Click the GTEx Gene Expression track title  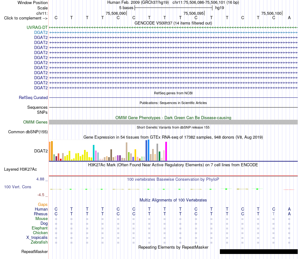[173, 137]
